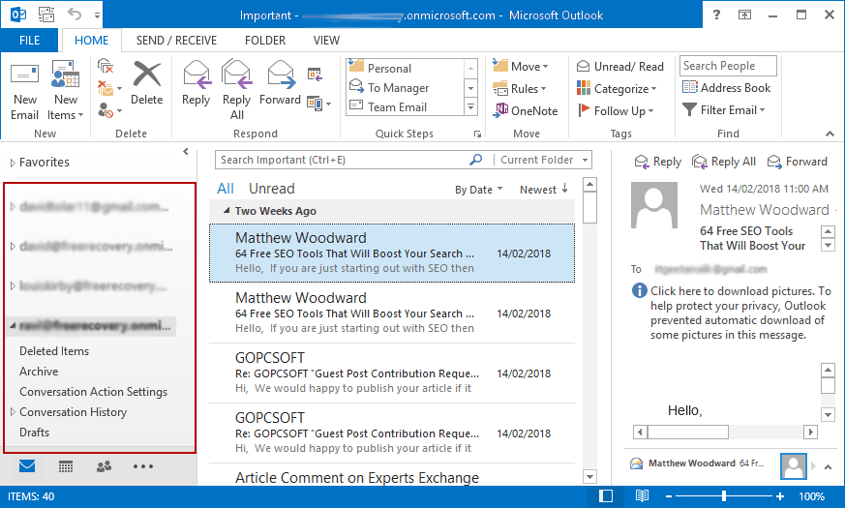
Task: Toggle Unread/Read status
Action: tap(619, 66)
